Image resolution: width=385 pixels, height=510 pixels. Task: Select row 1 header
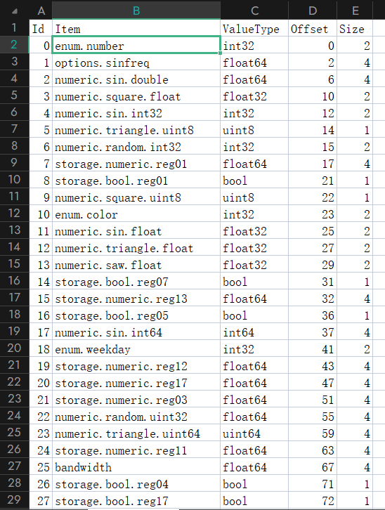pos(14,27)
